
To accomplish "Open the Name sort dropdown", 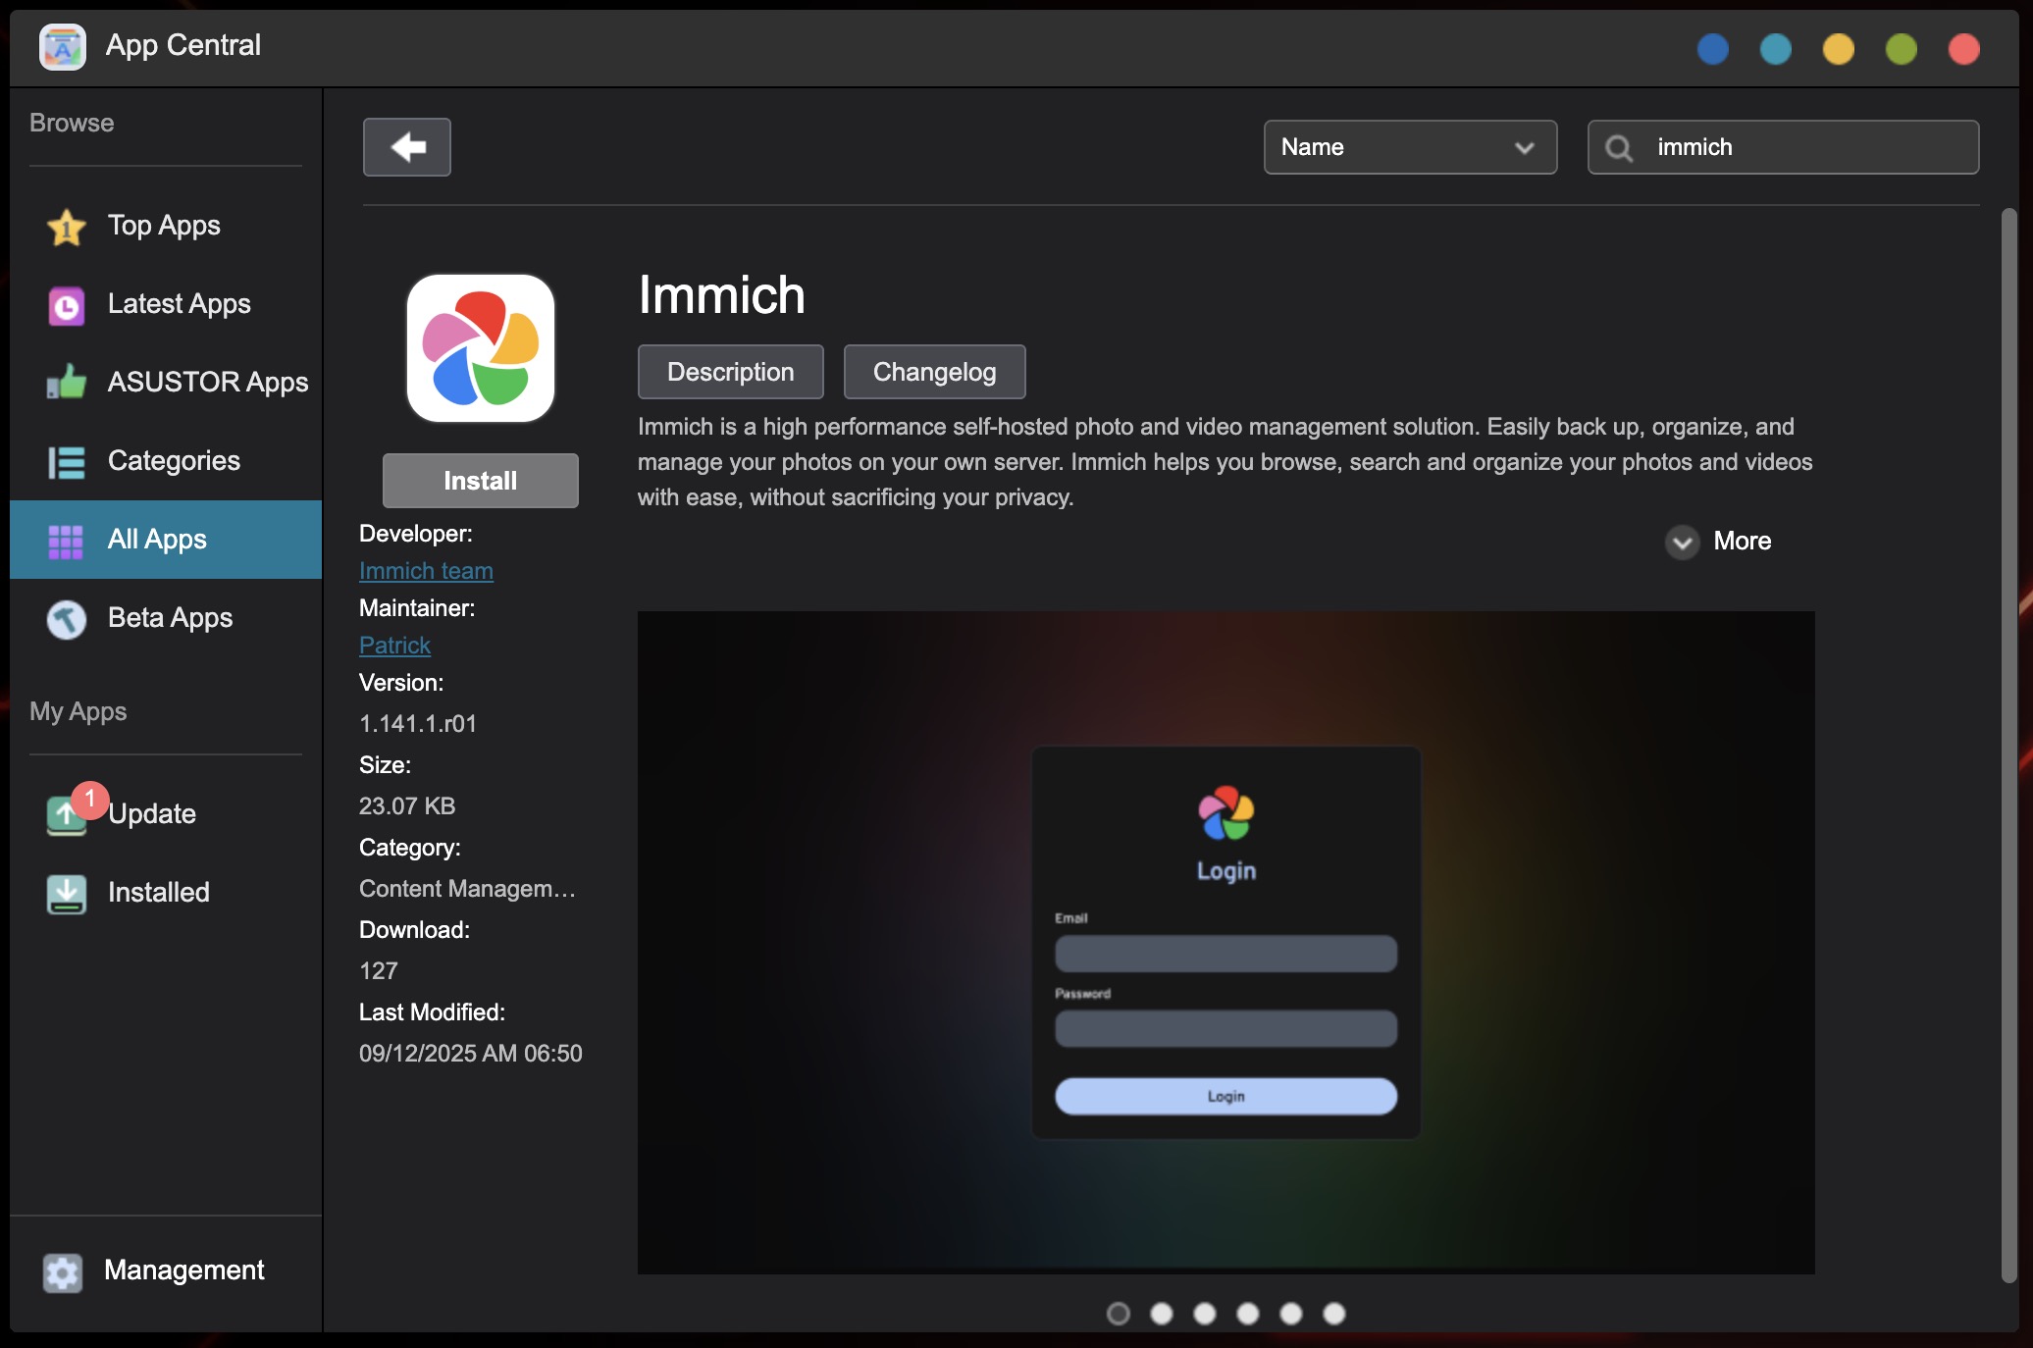I will click(1410, 147).
